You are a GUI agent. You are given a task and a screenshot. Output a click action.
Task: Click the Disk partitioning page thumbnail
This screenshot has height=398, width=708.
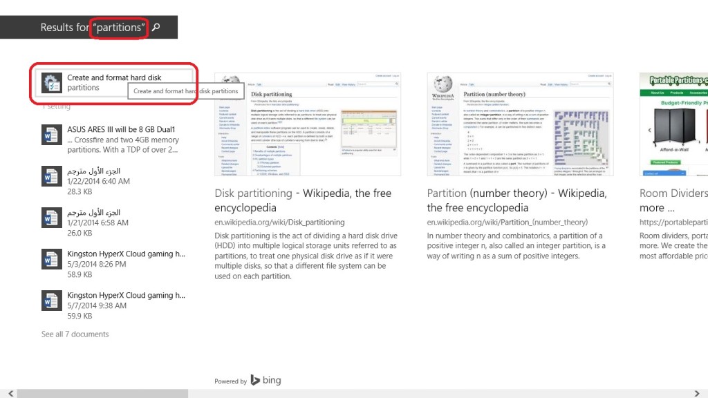click(308, 124)
